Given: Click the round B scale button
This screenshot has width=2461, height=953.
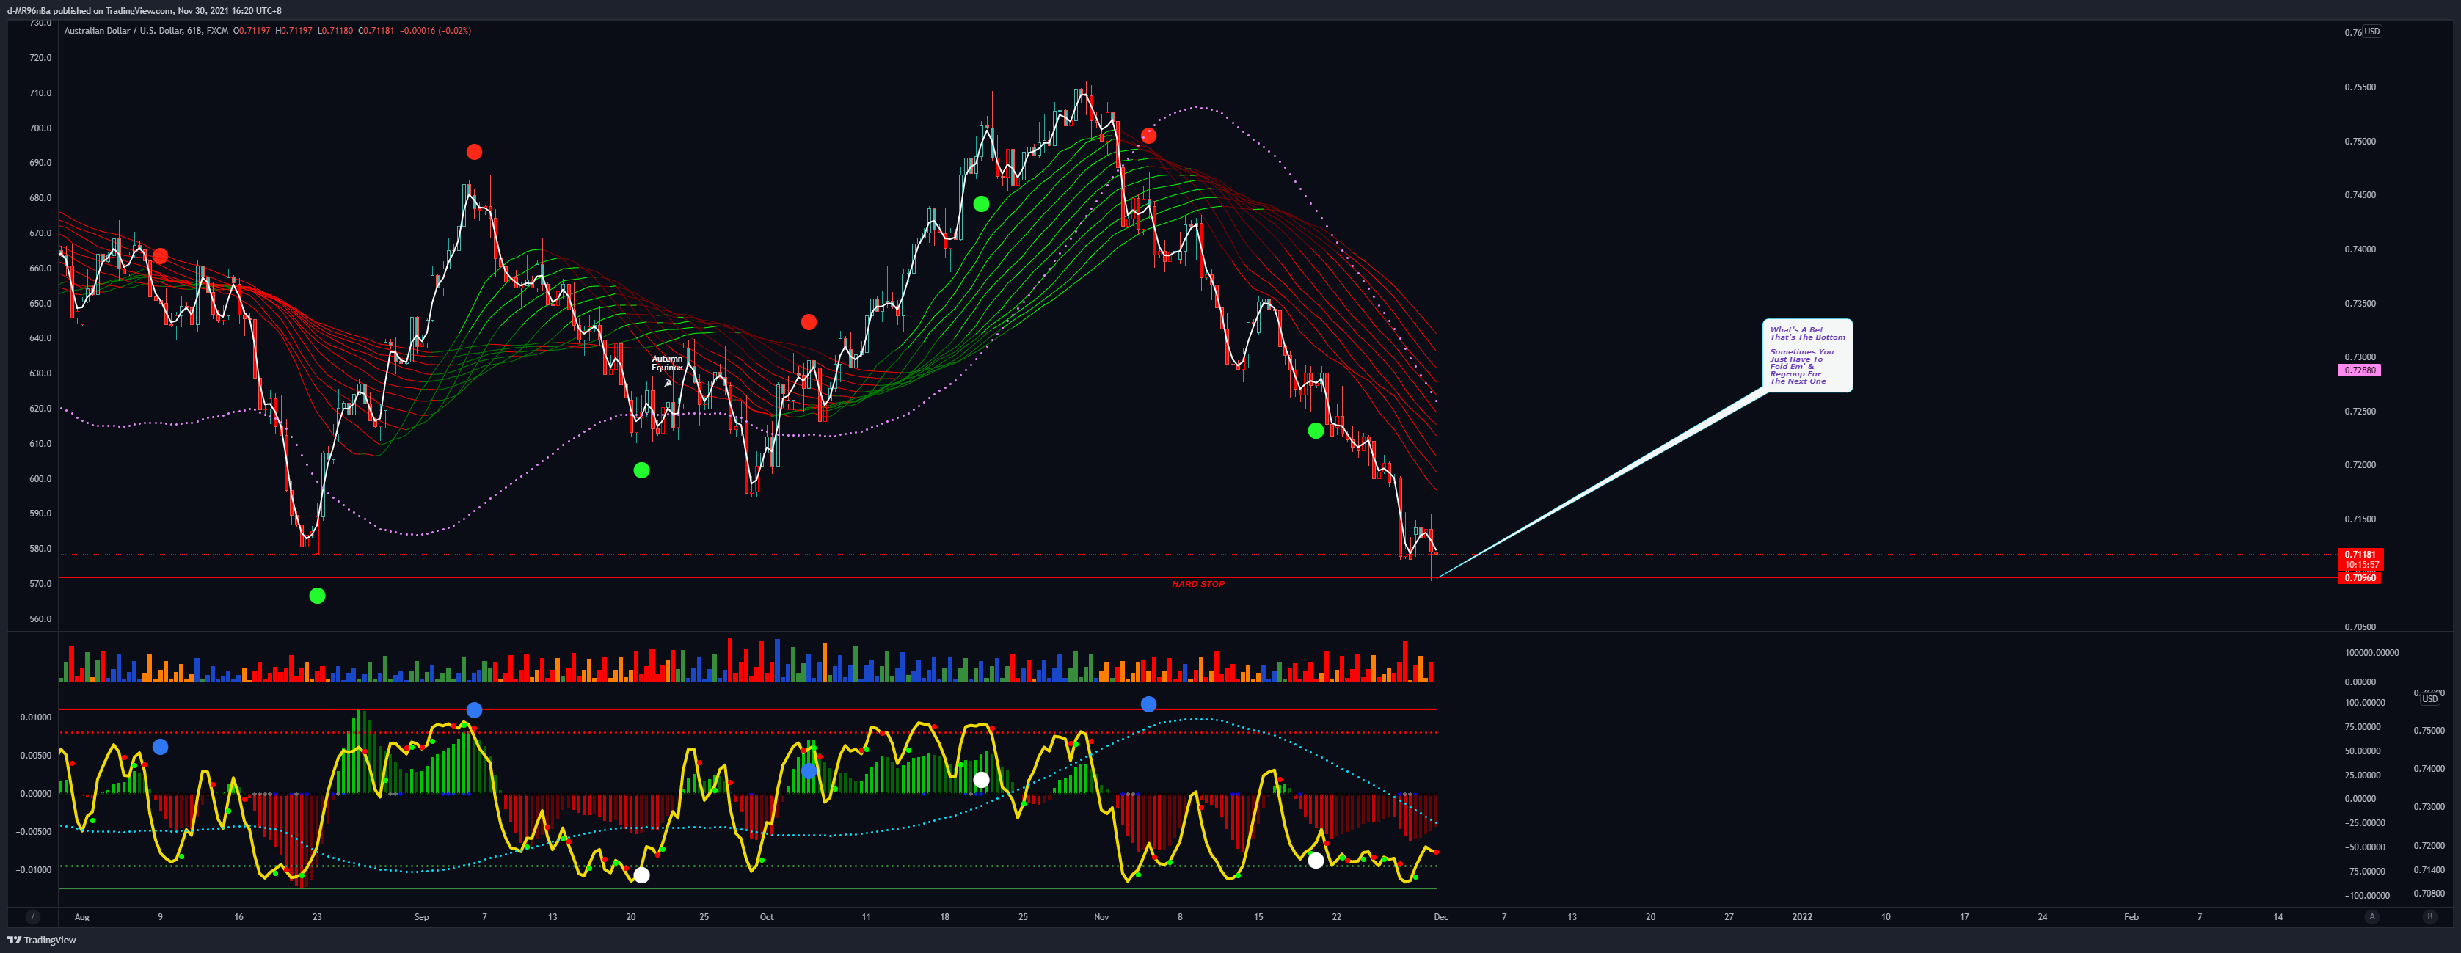Looking at the screenshot, I should 2429,917.
